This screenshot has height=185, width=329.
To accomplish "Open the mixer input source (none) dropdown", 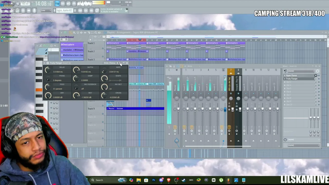I will pyautogui.click(x=301, y=71).
